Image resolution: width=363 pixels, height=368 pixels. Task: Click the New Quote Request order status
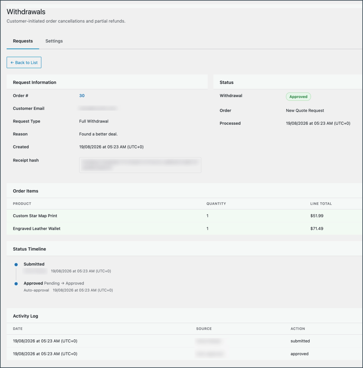coord(305,111)
